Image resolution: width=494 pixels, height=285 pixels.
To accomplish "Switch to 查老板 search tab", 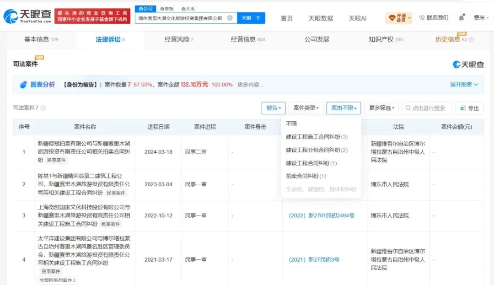I will coord(166,9).
